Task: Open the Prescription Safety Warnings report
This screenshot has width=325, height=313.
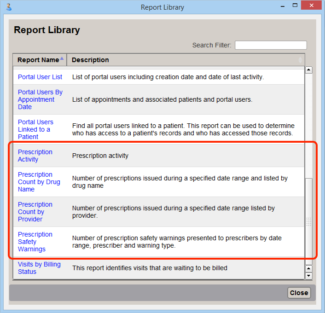Action: (35, 242)
